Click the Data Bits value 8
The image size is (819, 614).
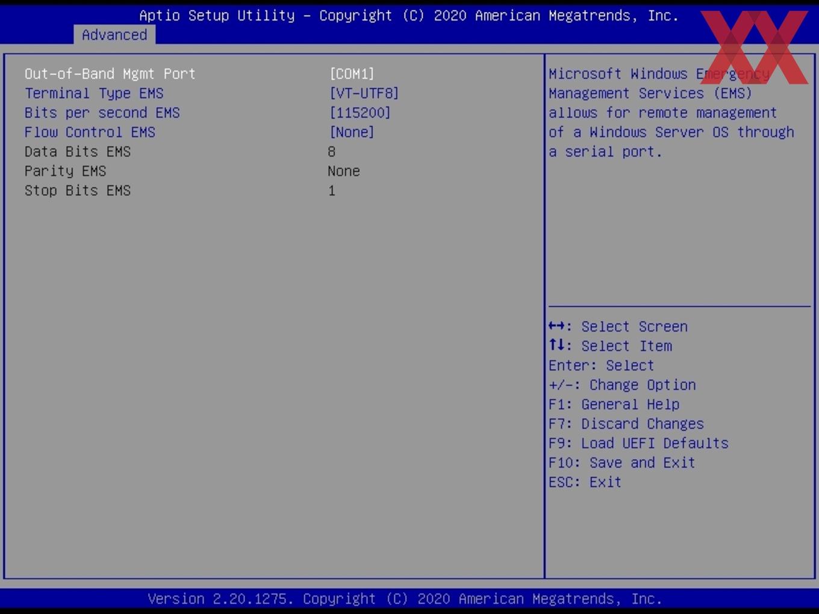331,152
